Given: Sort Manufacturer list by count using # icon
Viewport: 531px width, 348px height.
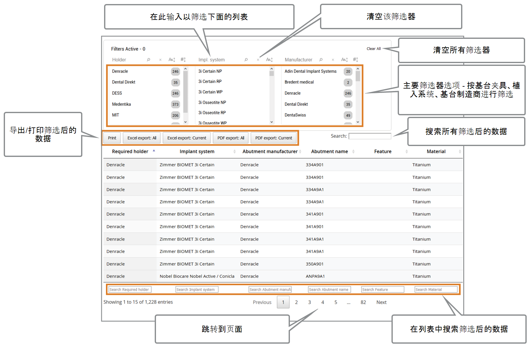Looking at the screenshot, I should (x=356, y=59).
